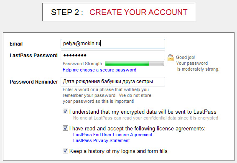The width and height of the screenshot is (237, 163).
Task: Click the 'Your password is moderately strong' message
Action: (198, 66)
